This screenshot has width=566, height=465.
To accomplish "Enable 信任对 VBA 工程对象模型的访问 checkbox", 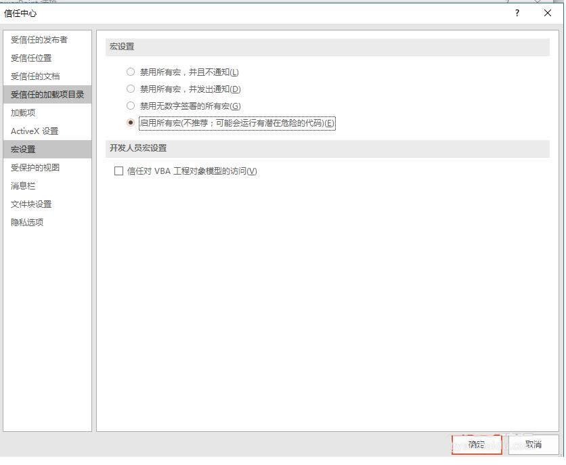I will click(119, 171).
